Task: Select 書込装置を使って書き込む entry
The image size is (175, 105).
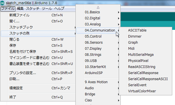Action: (x=38, y=64)
